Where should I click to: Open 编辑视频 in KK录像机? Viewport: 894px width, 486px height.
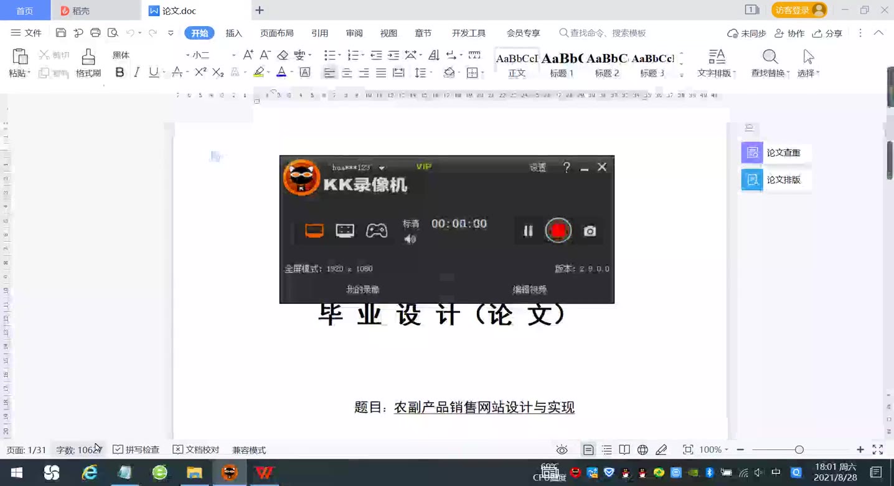[529, 290]
